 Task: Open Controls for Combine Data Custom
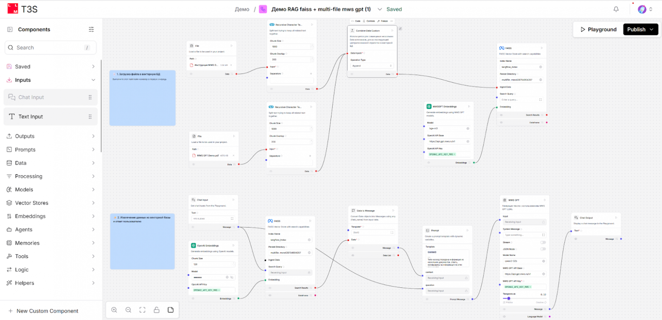coord(368,21)
